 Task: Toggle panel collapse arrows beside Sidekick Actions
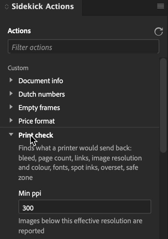tap(7, 7)
